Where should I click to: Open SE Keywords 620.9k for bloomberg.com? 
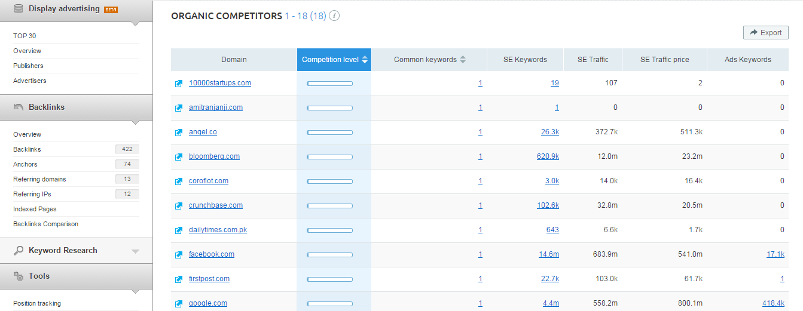pyautogui.click(x=548, y=156)
